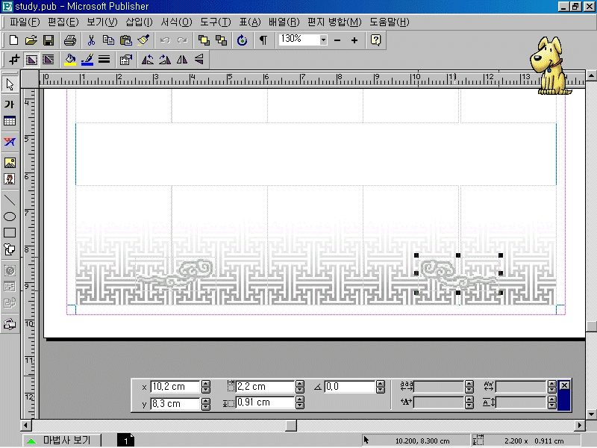Adjust the x position spinner arrows
The width and height of the screenshot is (597, 448).
click(206, 387)
